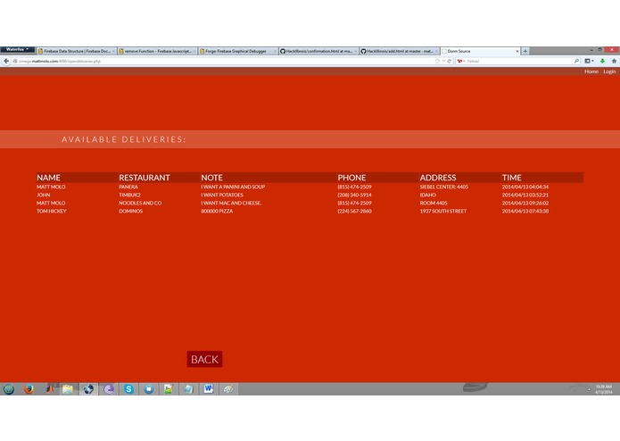The height and width of the screenshot is (441, 620).
Task: Click the 800000 PIZZA note
Action: pyautogui.click(x=217, y=212)
